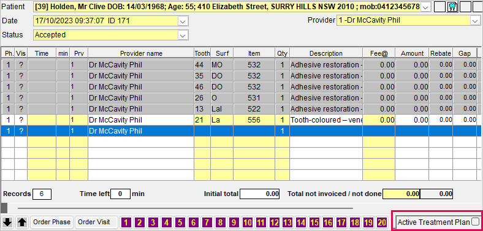483x231 pixels.
Task: Click surface cell La for tooth 21
Action: point(222,121)
